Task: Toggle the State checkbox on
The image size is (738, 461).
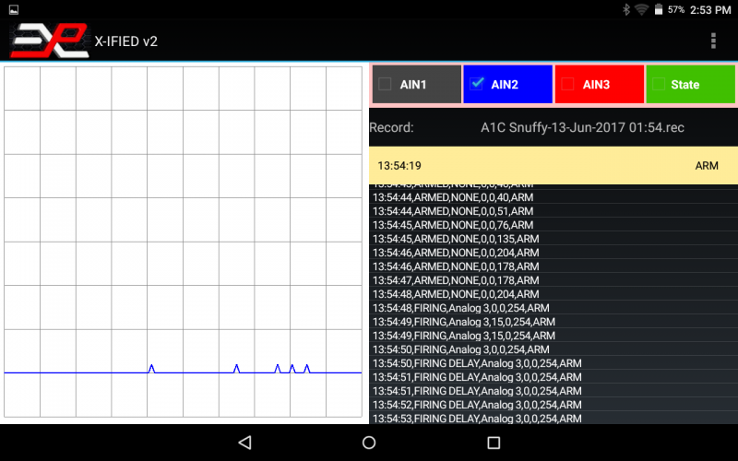Action: pos(658,84)
